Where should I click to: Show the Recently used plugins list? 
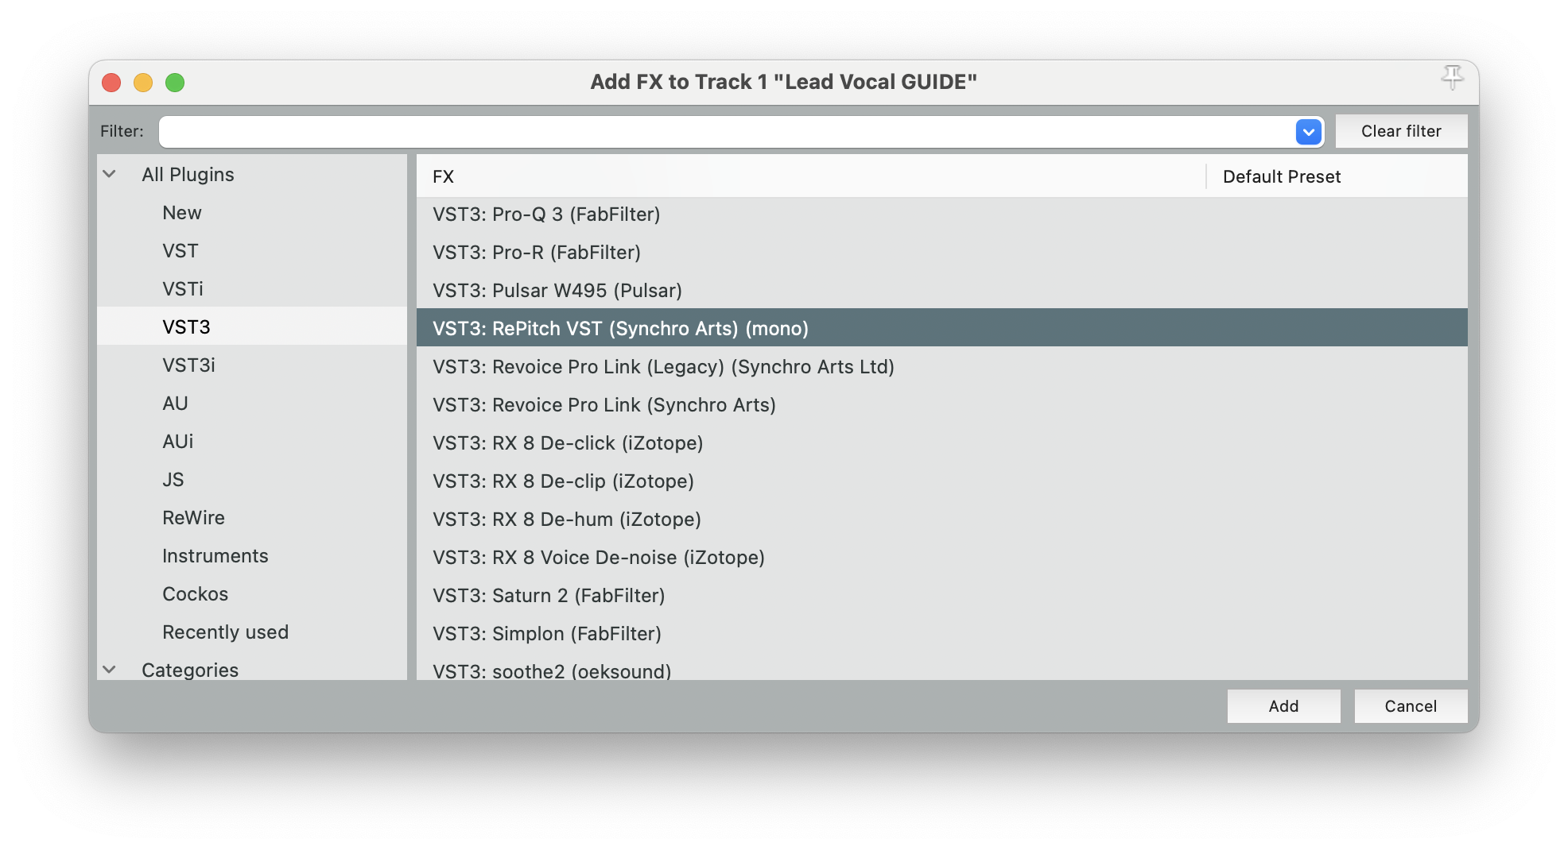coord(225,632)
